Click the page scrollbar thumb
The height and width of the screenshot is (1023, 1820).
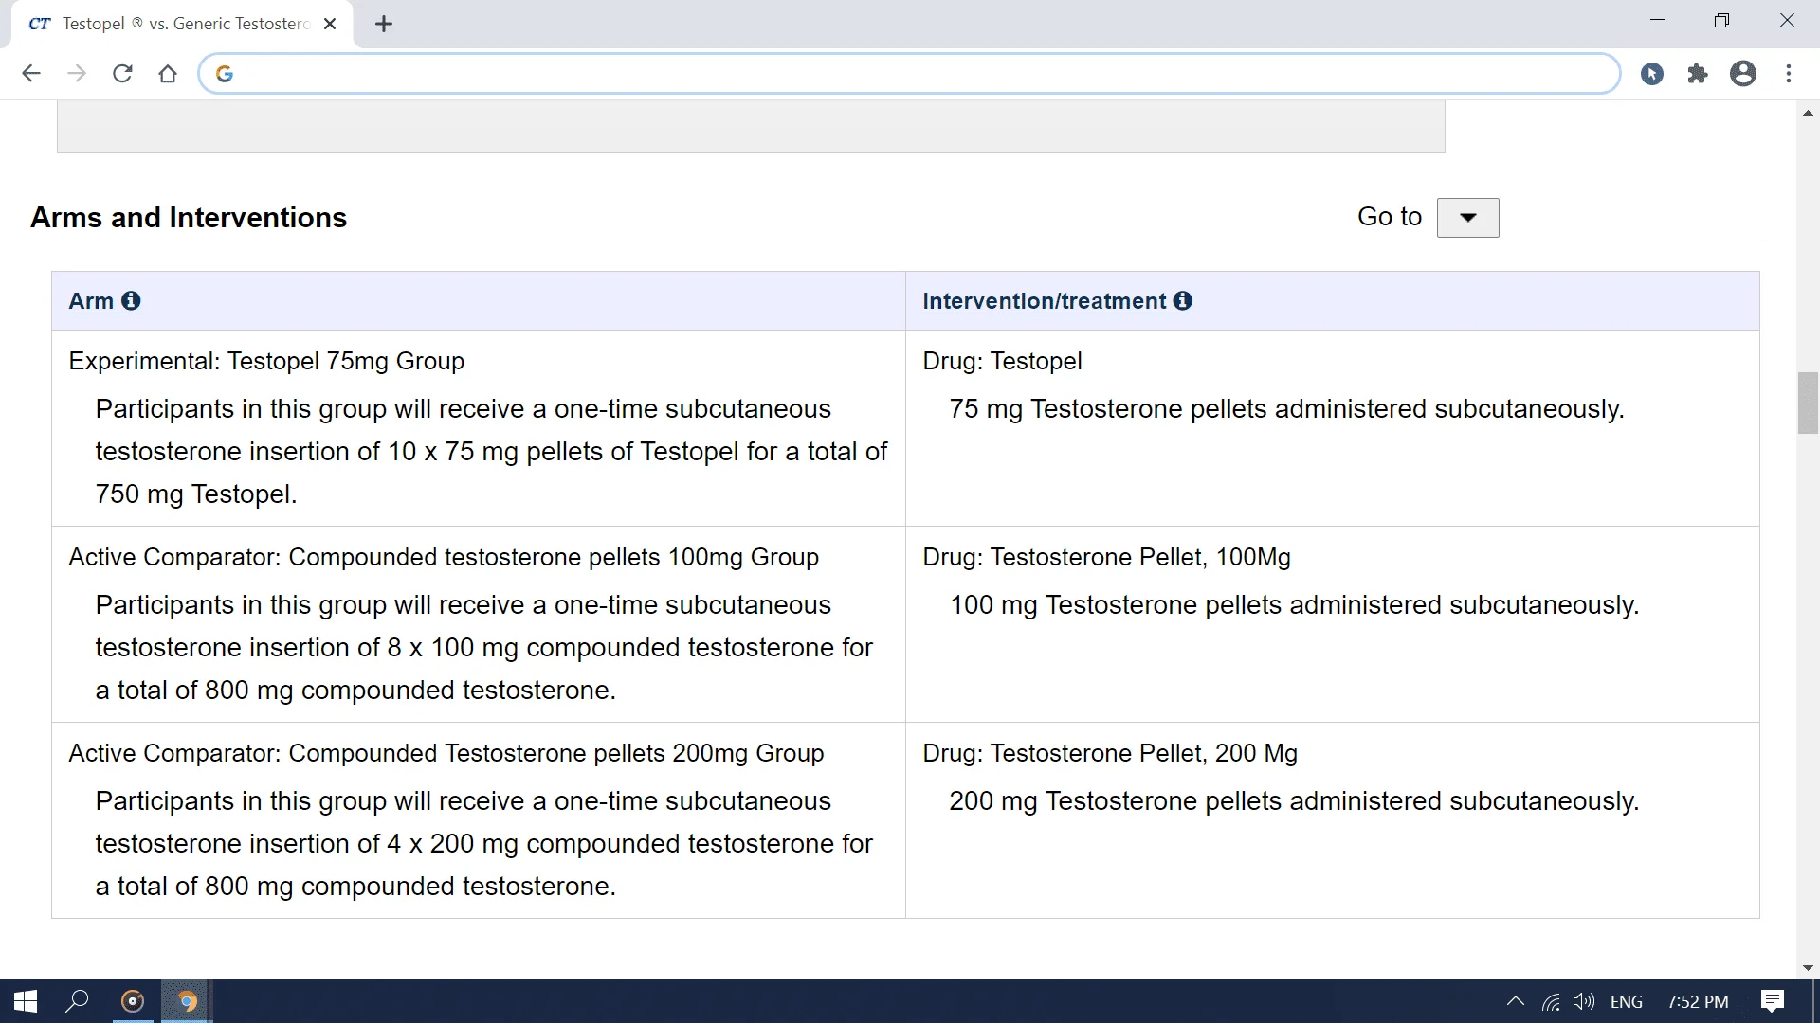pyautogui.click(x=1808, y=404)
